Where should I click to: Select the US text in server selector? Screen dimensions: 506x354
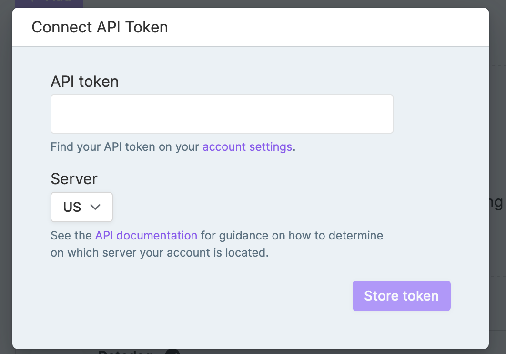click(72, 207)
